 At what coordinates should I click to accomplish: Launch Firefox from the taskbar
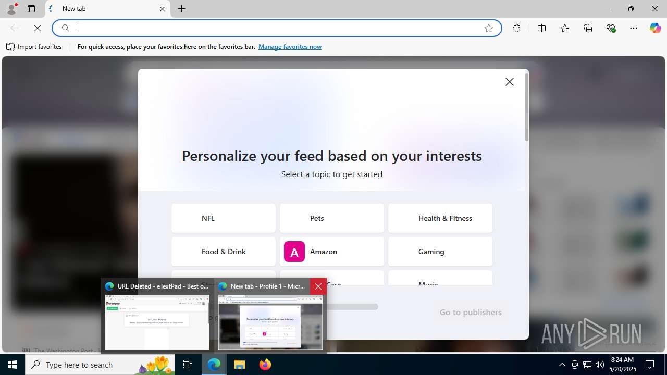[265, 365]
